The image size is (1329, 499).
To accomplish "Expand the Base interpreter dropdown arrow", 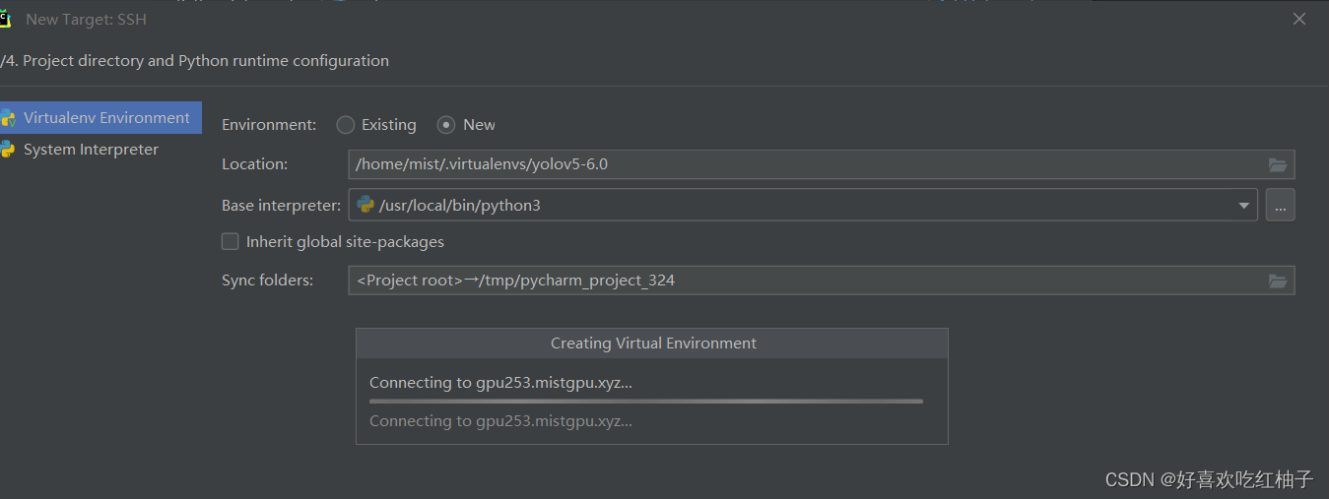I will pyautogui.click(x=1243, y=206).
